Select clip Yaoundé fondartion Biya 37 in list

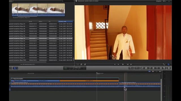[x=41, y=50]
